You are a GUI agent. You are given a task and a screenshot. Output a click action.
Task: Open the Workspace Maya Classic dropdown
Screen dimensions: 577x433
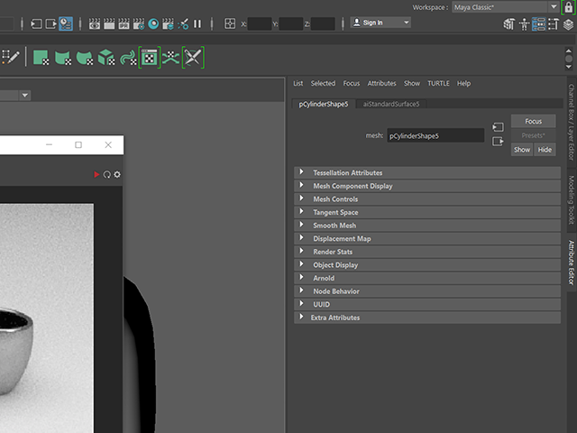pyautogui.click(x=505, y=7)
